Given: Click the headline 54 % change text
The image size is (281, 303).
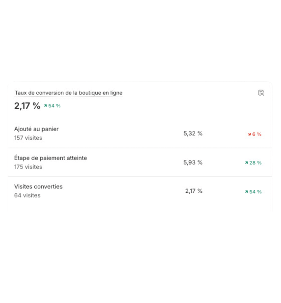Looking at the screenshot, I should (x=54, y=106).
